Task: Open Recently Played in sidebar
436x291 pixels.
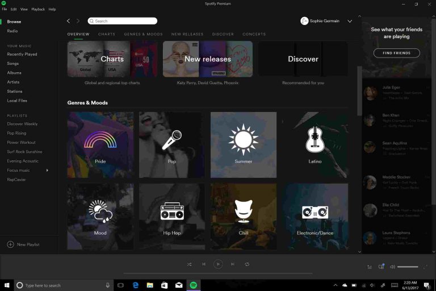Action: pyautogui.click(x=22, y=54)
